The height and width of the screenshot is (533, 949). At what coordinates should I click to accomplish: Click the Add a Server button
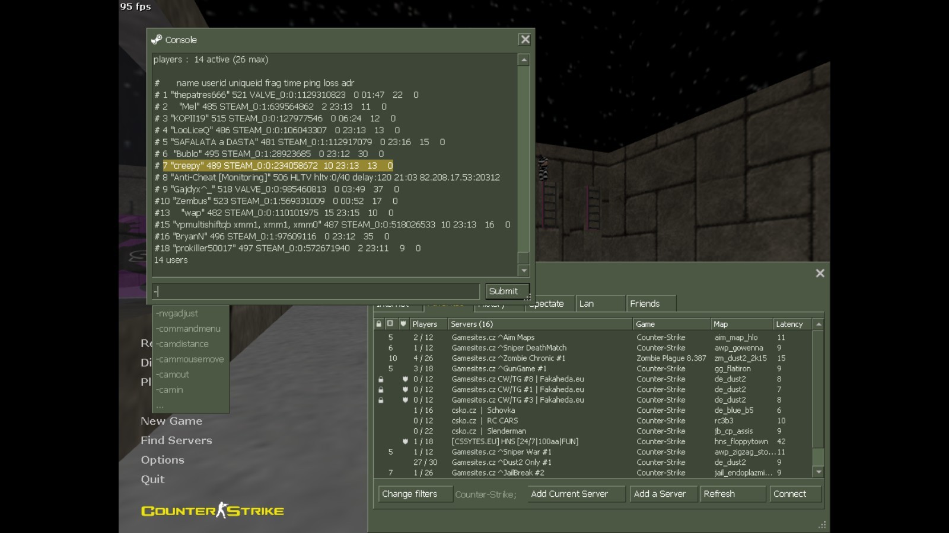[x=663, y=494]
